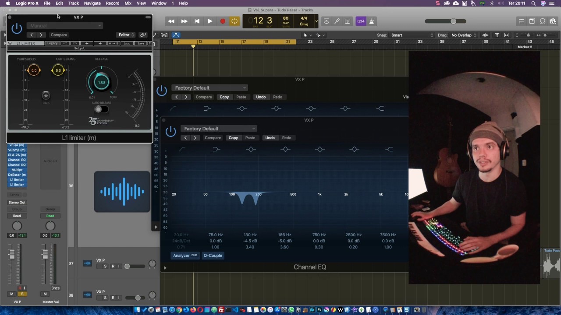Open Factory Default dropdown in front Channel EQ
This screenshot has width=561, height=315.
pyautogui.click(x=218, y=129)
